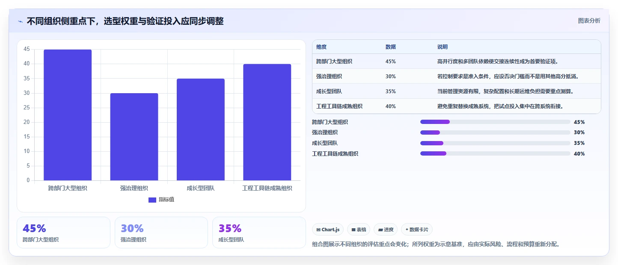The image size is (618, 265).
Task: Click the 40% value beside progress bar
Action: click(x=579, y=153)
